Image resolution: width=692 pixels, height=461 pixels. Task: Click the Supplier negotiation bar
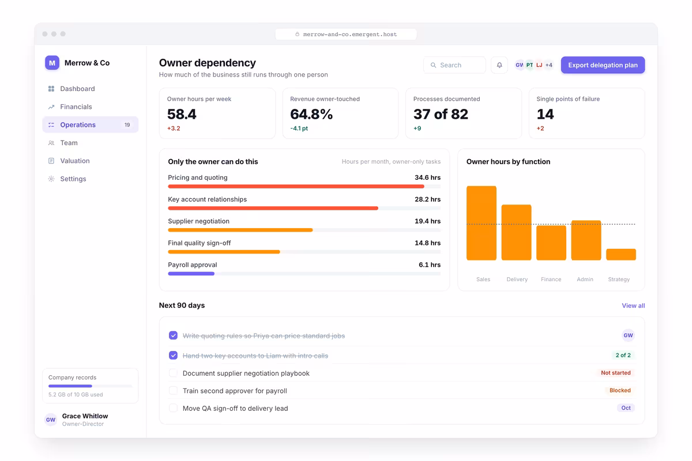(304, 230)
